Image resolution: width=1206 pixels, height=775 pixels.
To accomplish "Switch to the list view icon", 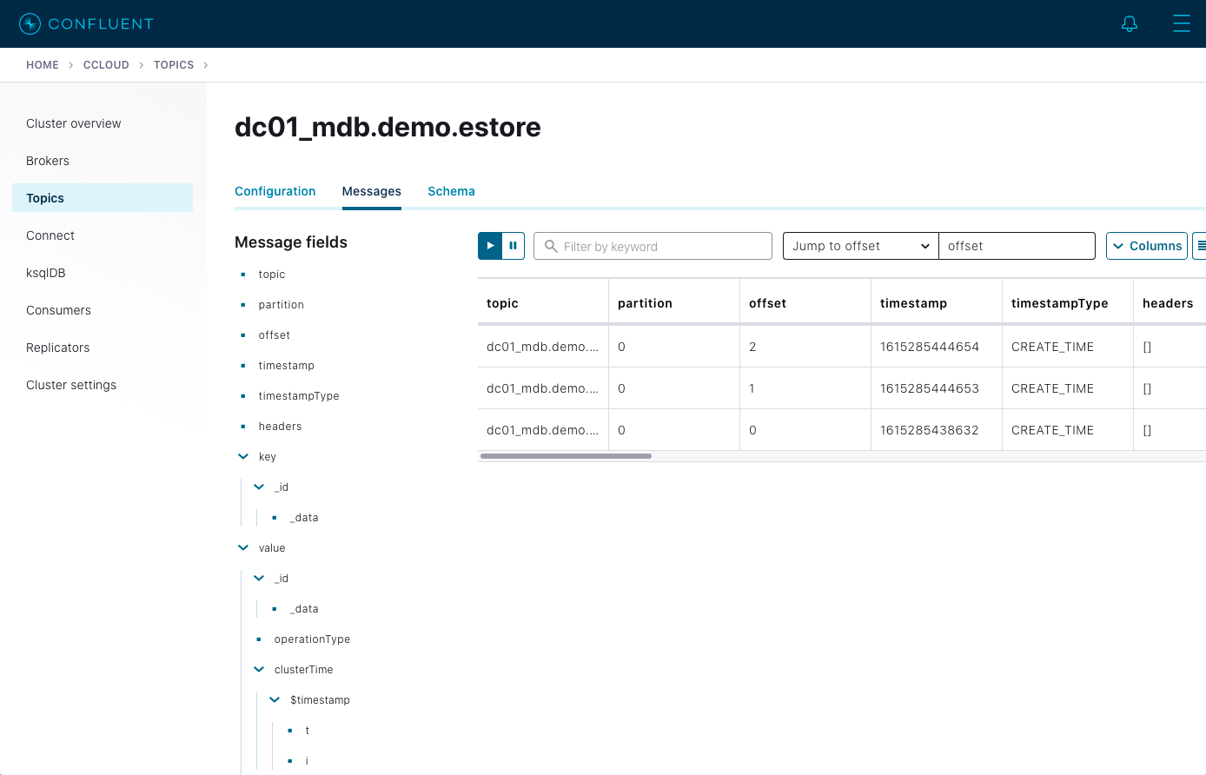I will pos(1200,246).
